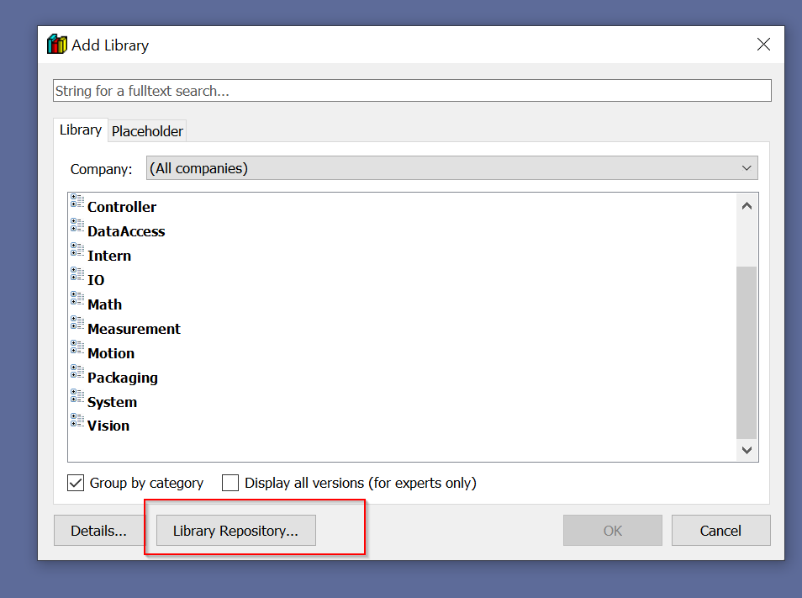
Task: Select the Controller label in the list
Action: click(x=122, y=207)
